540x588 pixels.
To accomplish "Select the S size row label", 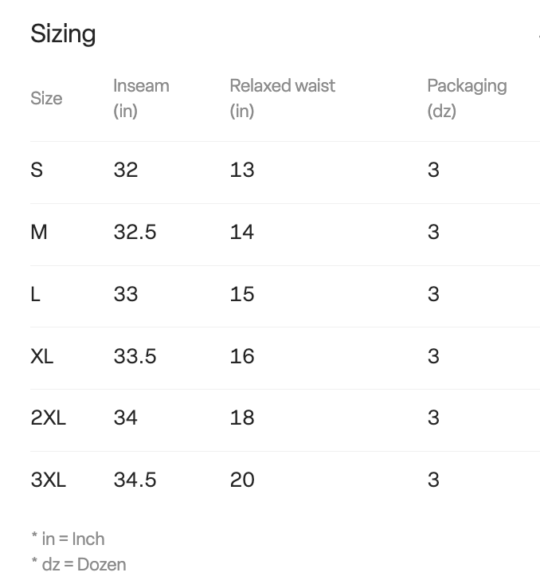I will [37, 170].
